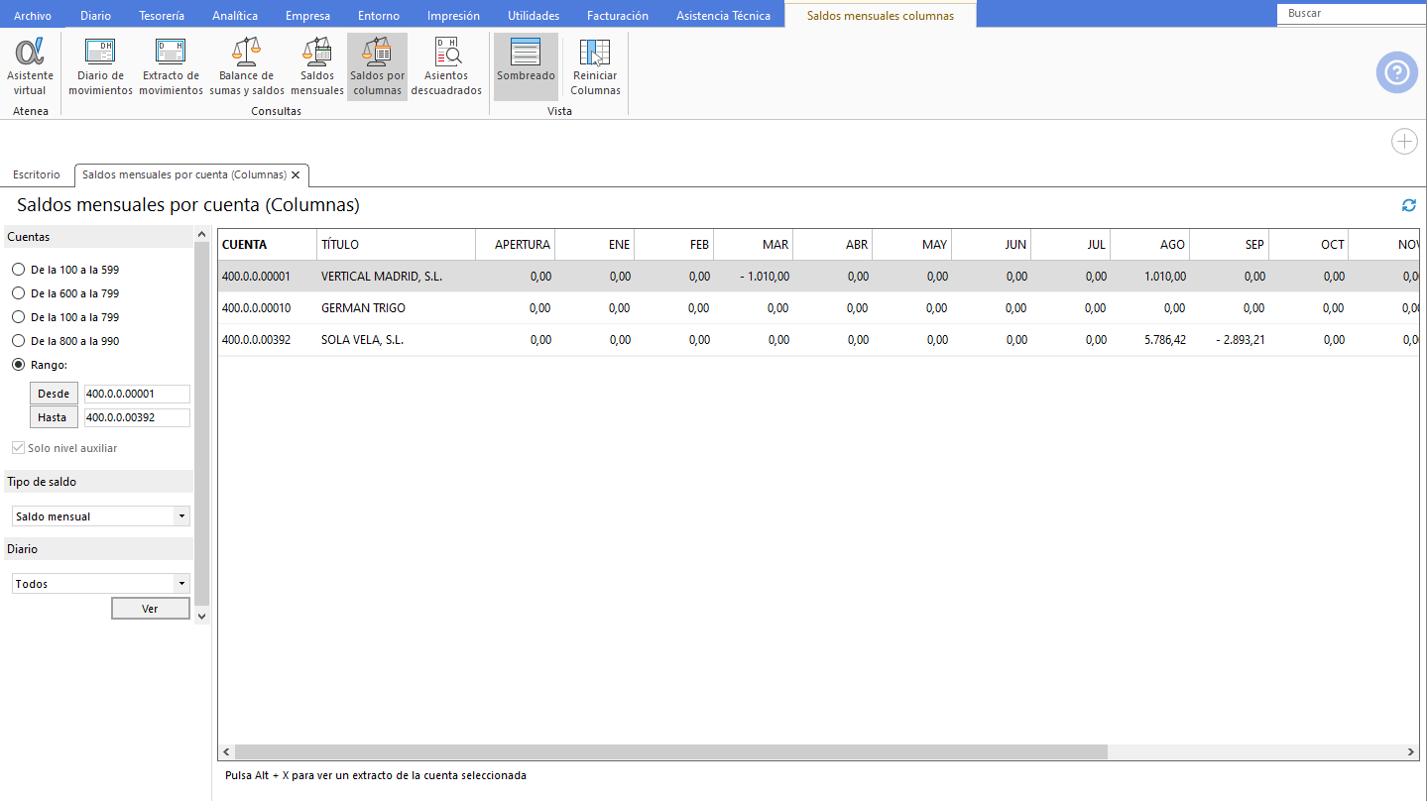
Task: Open the Facturación ribbon tab
Action: click(x=618, y=16)
